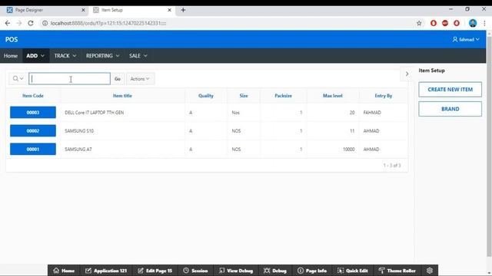Click the report search field
This screenshot has width=492, height=276.
pos(69,78)
